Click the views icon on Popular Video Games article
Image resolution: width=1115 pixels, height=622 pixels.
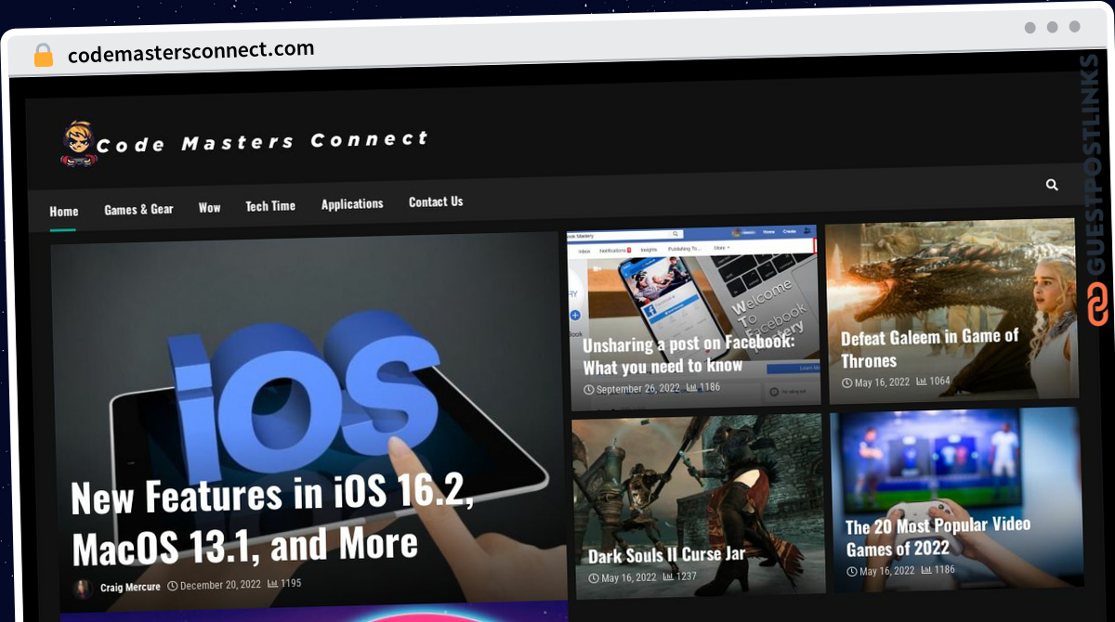tap(925, 570)
